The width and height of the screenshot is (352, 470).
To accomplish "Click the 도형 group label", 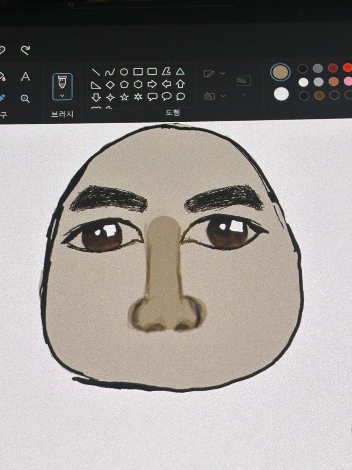I will tap(172, 113).
